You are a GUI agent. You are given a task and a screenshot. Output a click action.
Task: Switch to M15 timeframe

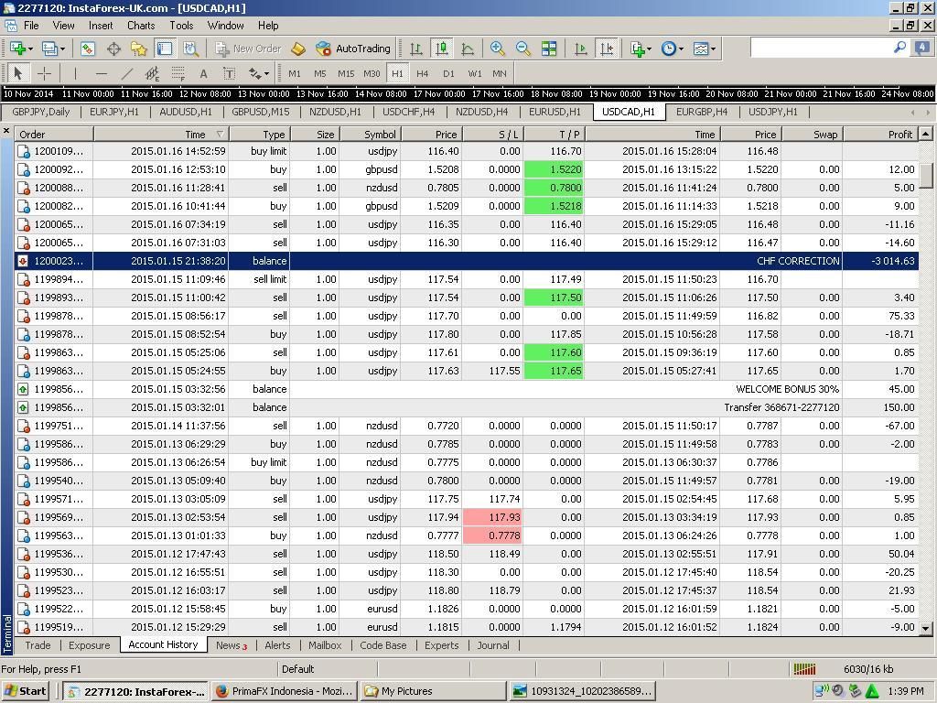(345, 73)
